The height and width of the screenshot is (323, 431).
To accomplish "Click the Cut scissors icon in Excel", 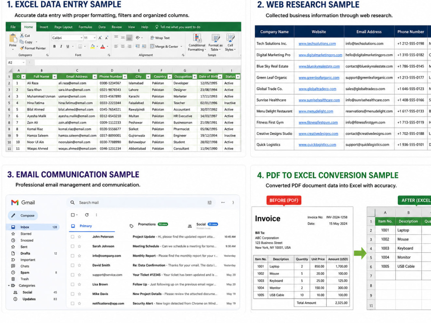I will pyautogui.click(x=22, y=35).
